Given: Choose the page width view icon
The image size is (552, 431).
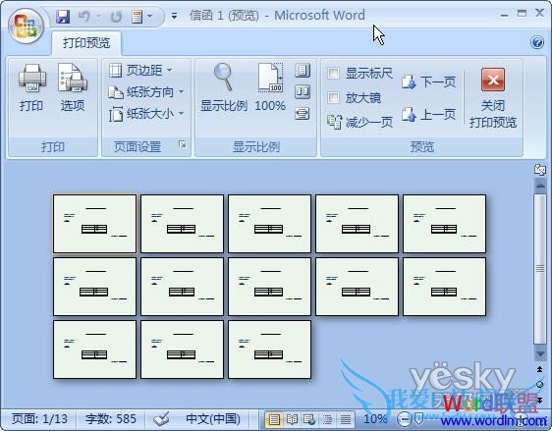Looking at the screenshot, I should tap(303, 114).
